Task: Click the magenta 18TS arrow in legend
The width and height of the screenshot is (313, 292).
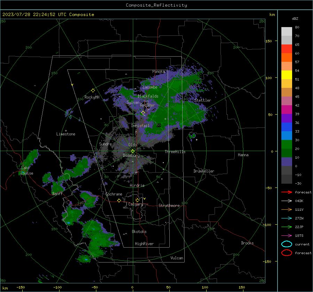Action: tap(287, 236)
